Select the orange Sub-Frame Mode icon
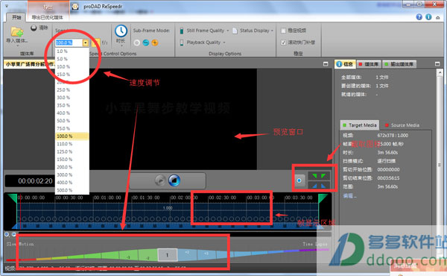The image size is (447, 276). 155,43
